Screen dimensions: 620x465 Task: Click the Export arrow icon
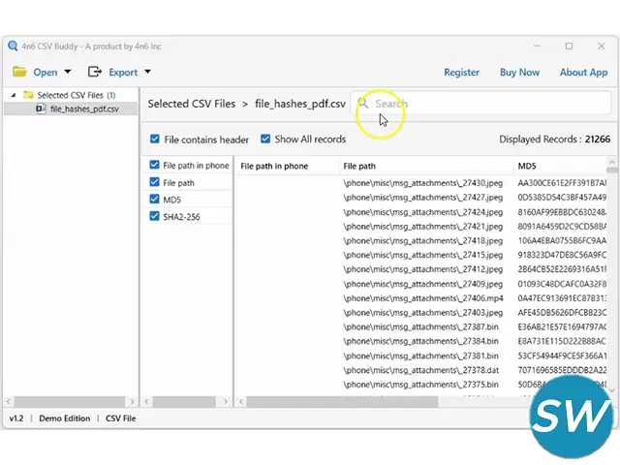(x=95, y=72)
